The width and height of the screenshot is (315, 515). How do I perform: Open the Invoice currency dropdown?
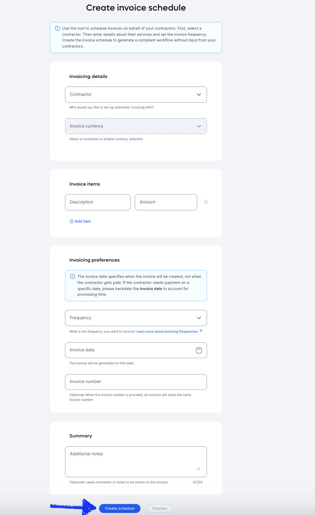coord(136,126)
